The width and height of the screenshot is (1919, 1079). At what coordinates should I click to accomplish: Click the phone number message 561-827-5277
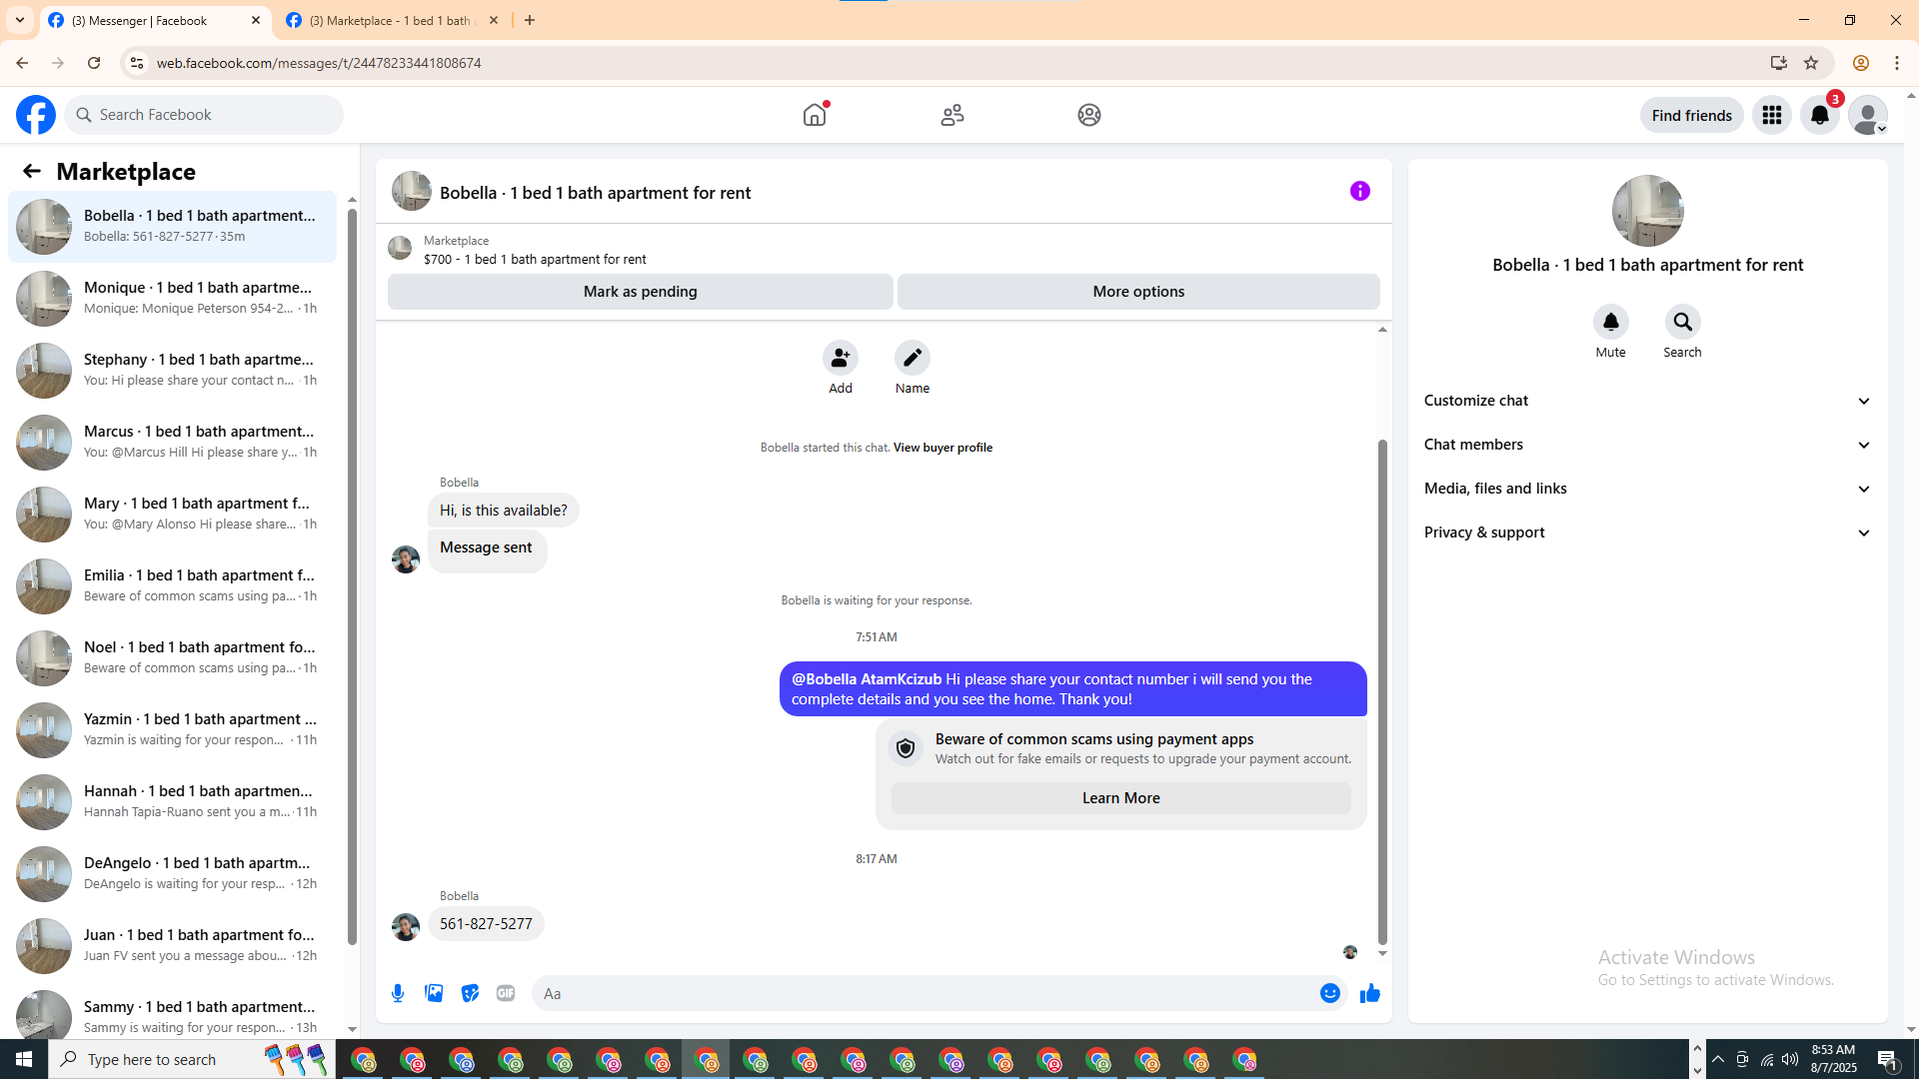tap(486, 924)
